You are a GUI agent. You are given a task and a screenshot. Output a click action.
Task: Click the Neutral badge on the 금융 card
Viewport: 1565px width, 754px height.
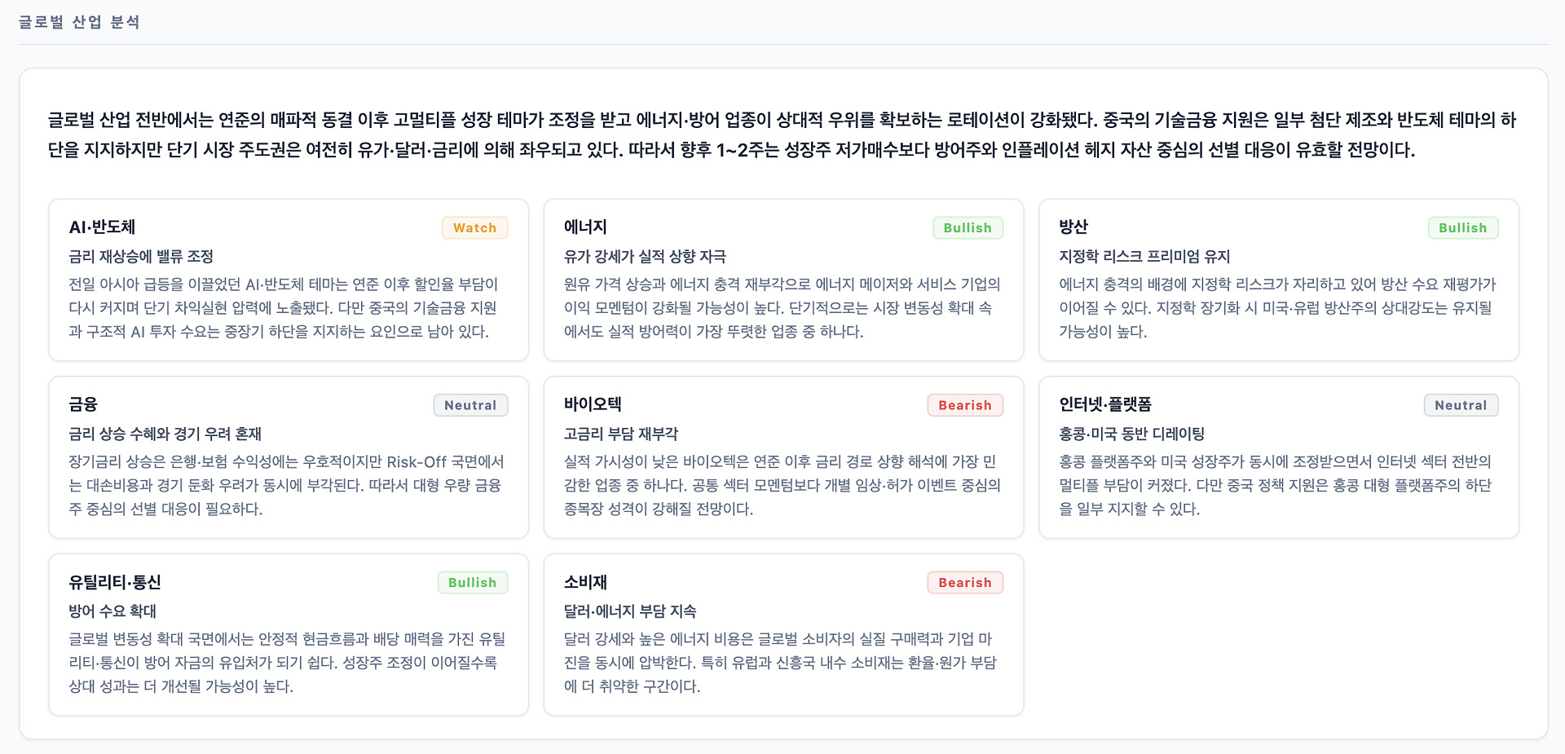click(x=470, y=405)
